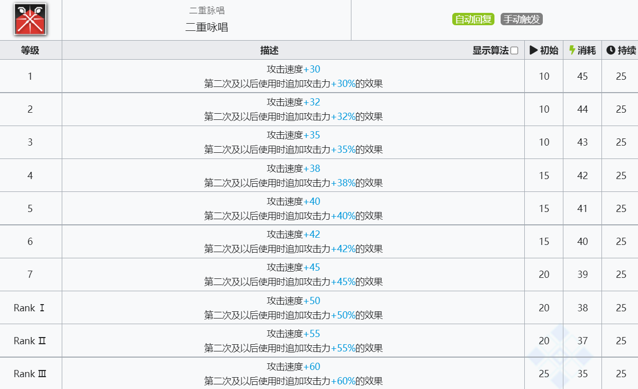Click duration 25 in Rank Ⅰ row
This screenshot has width=638, height=389.
tap(621, 308)
